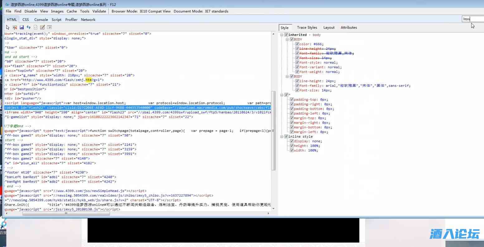Collapse the inline style tree node

click(282, 137)
